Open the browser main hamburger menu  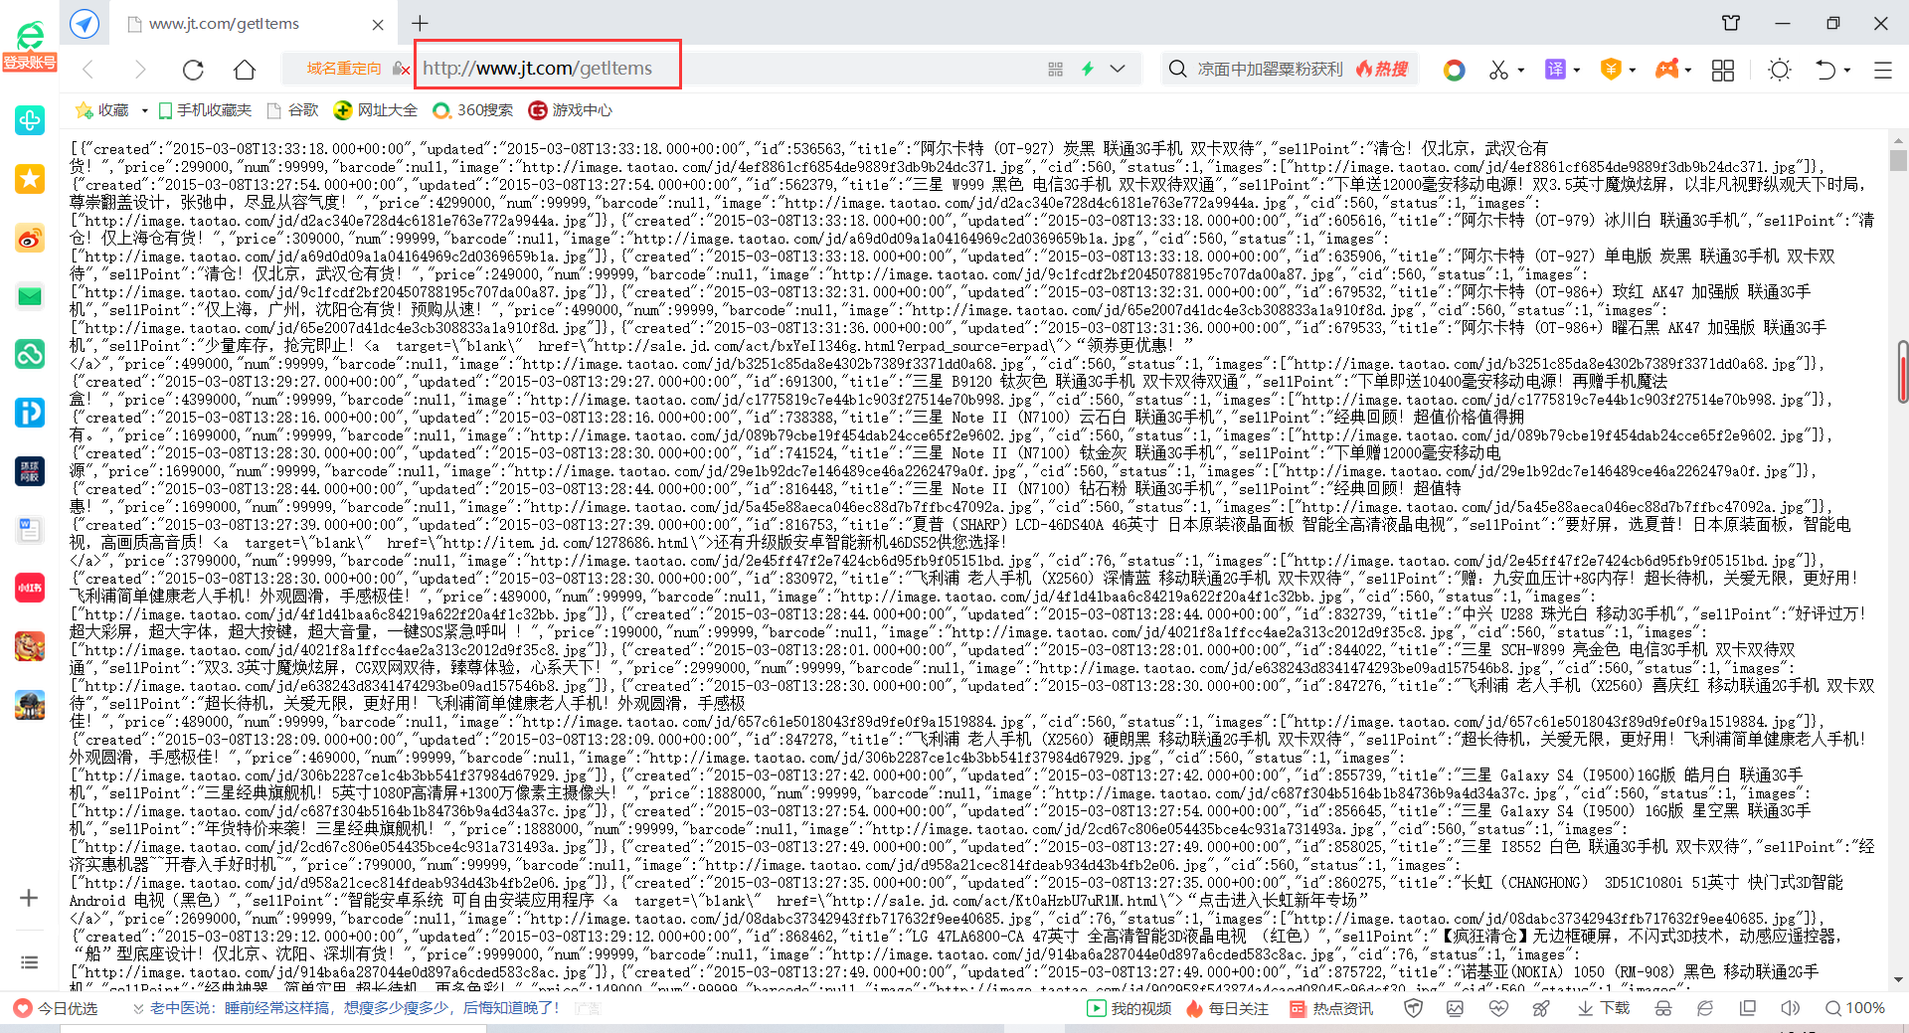pyautogui.click(x=1883, y=70)
